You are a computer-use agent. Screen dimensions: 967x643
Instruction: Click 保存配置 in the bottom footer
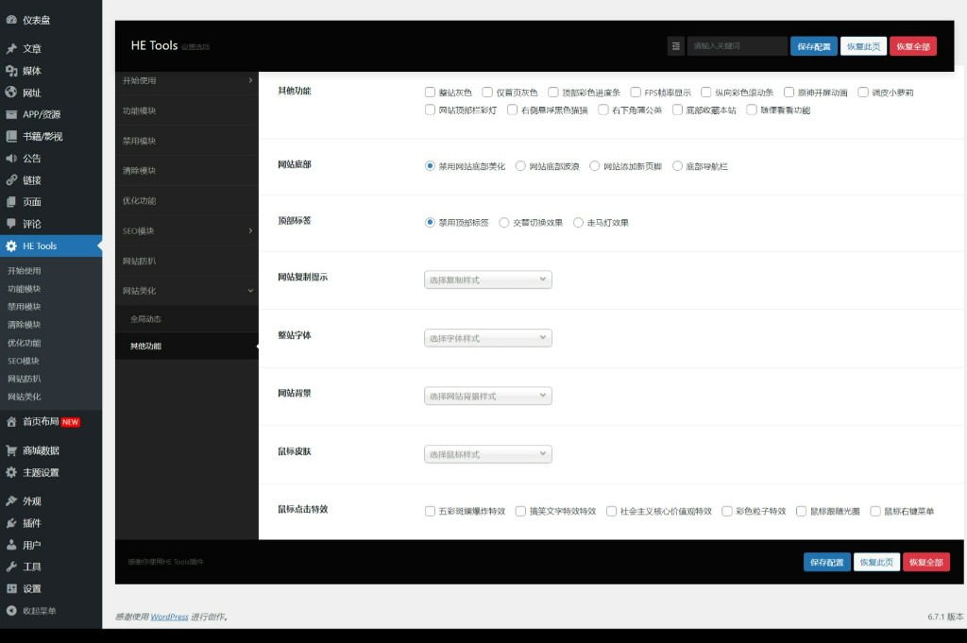tap(826, 562)
